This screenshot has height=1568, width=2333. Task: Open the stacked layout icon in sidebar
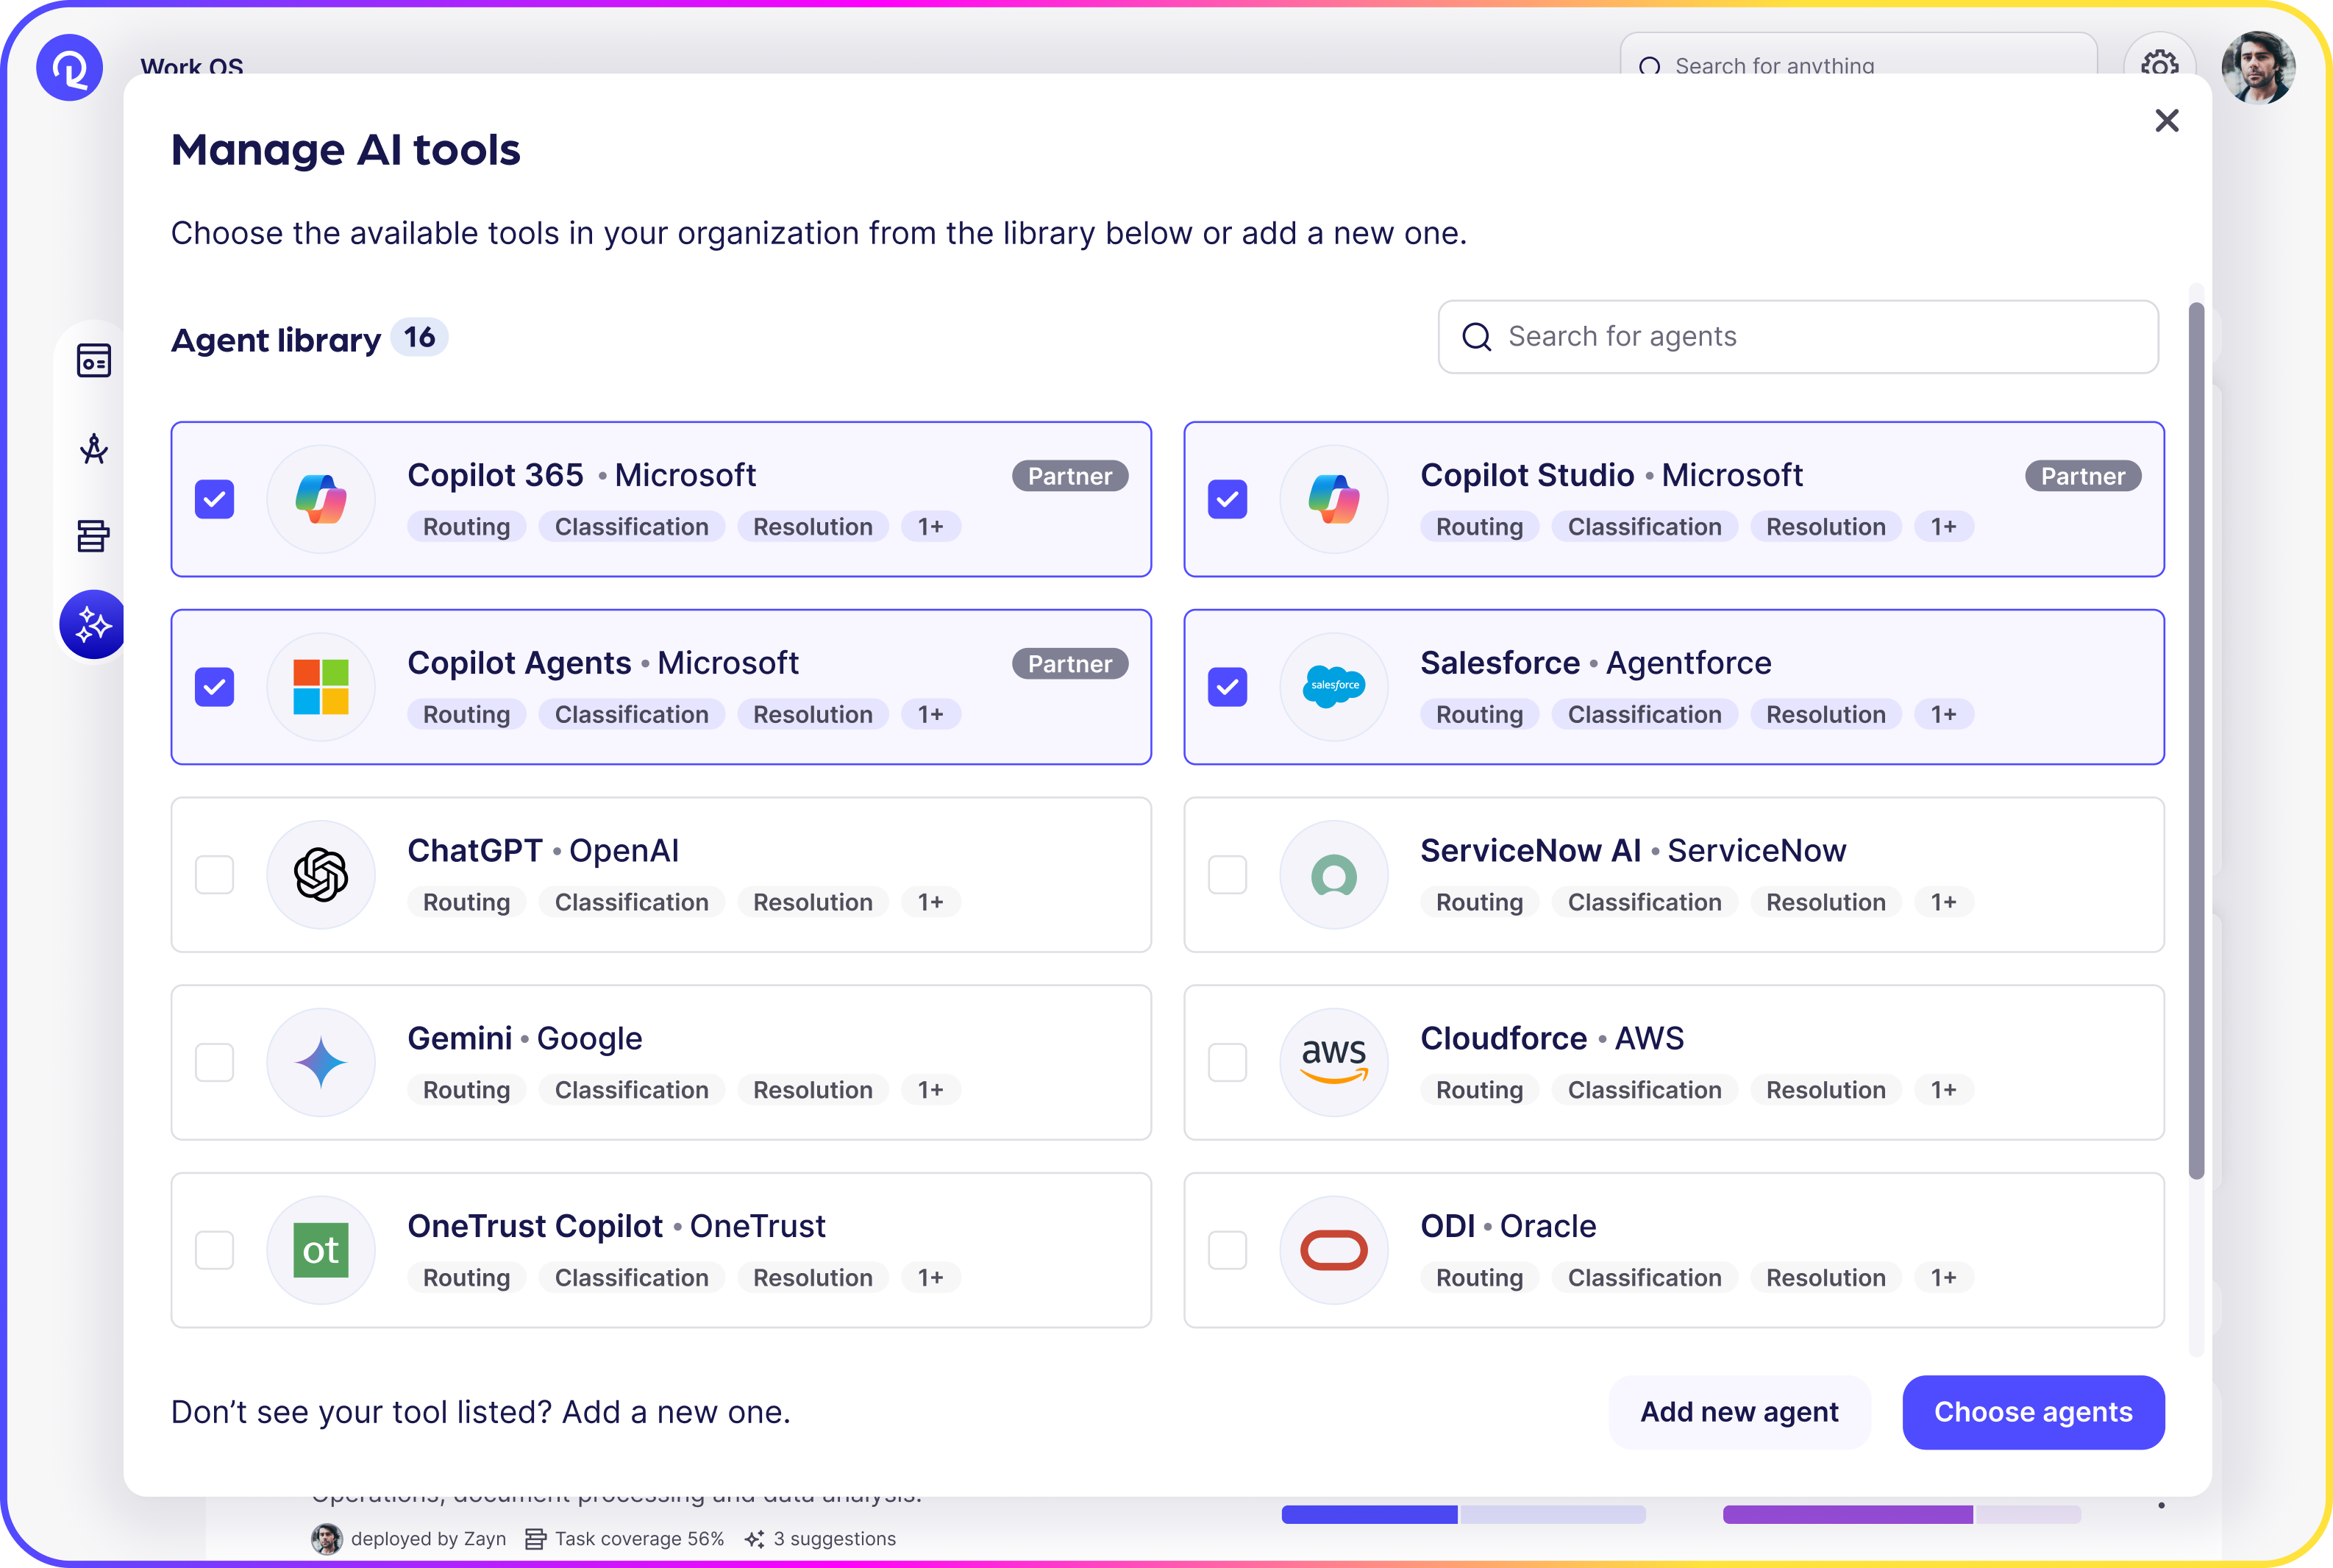coord(94,536)
